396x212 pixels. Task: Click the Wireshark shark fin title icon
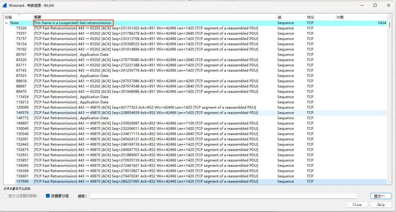click(x=5, y=5)
